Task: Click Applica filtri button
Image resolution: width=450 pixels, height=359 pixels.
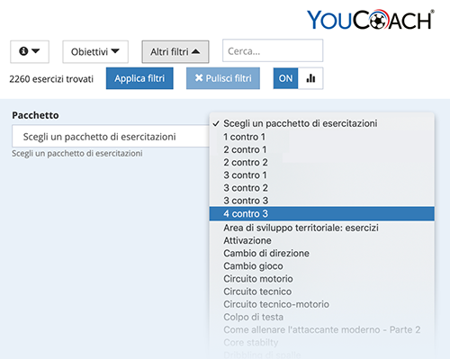Action: click(139, 78)
